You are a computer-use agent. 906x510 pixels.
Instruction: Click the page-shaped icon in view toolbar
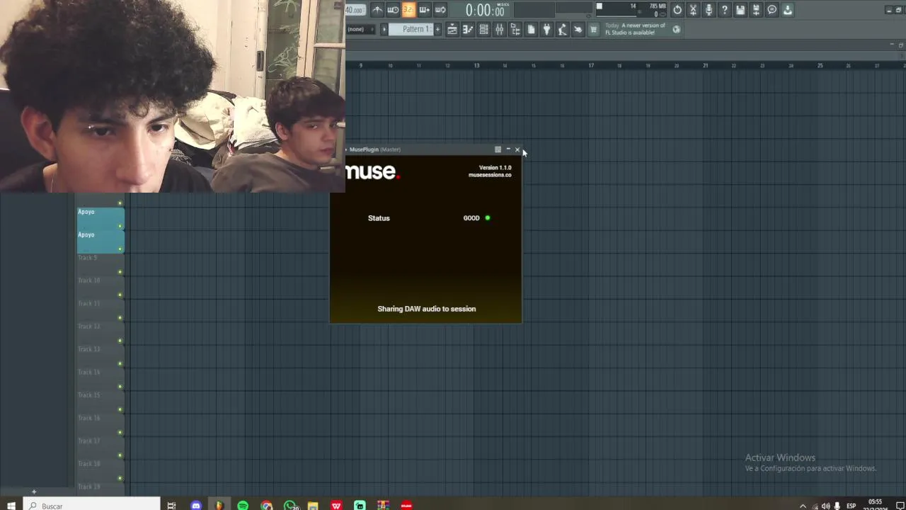531,29
